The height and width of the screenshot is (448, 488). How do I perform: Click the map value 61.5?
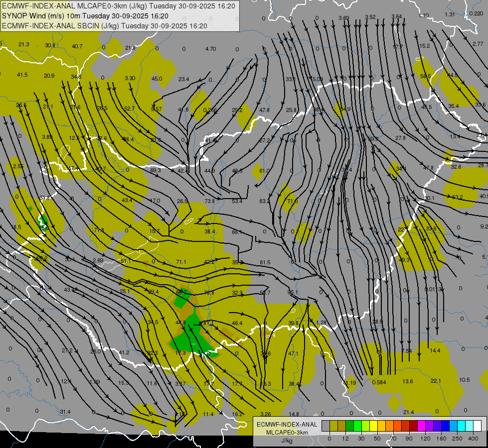(265, 262)
